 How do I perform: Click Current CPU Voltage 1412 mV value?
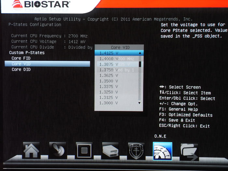coord(77,42)
